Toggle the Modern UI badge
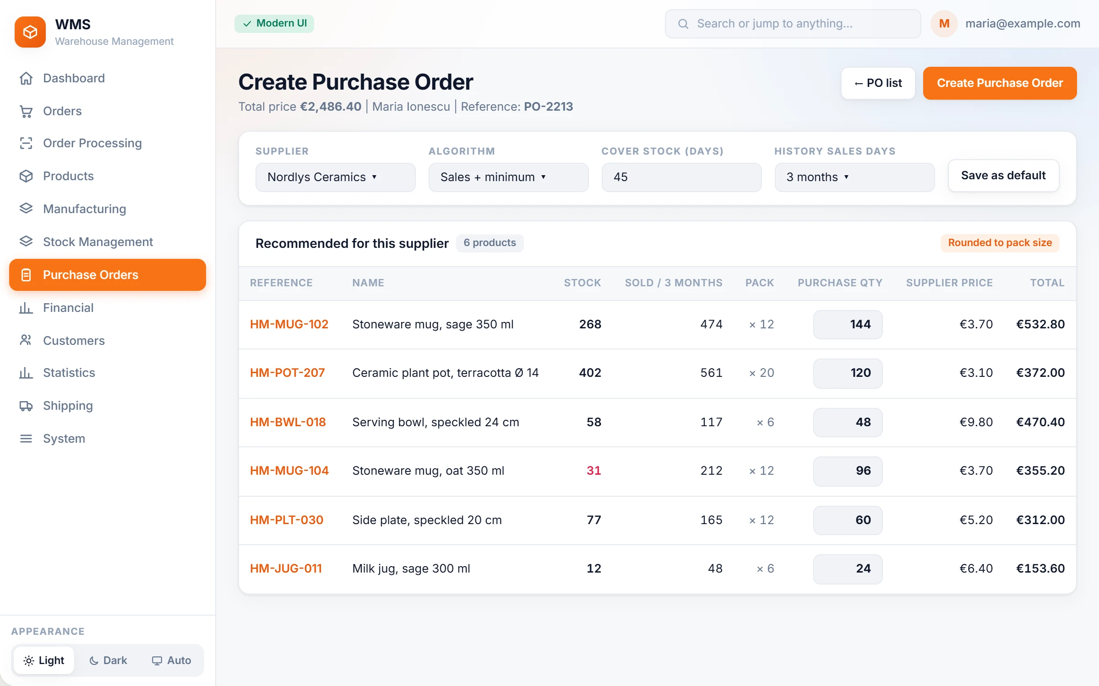1099x686 pixels. click(274, 23)
